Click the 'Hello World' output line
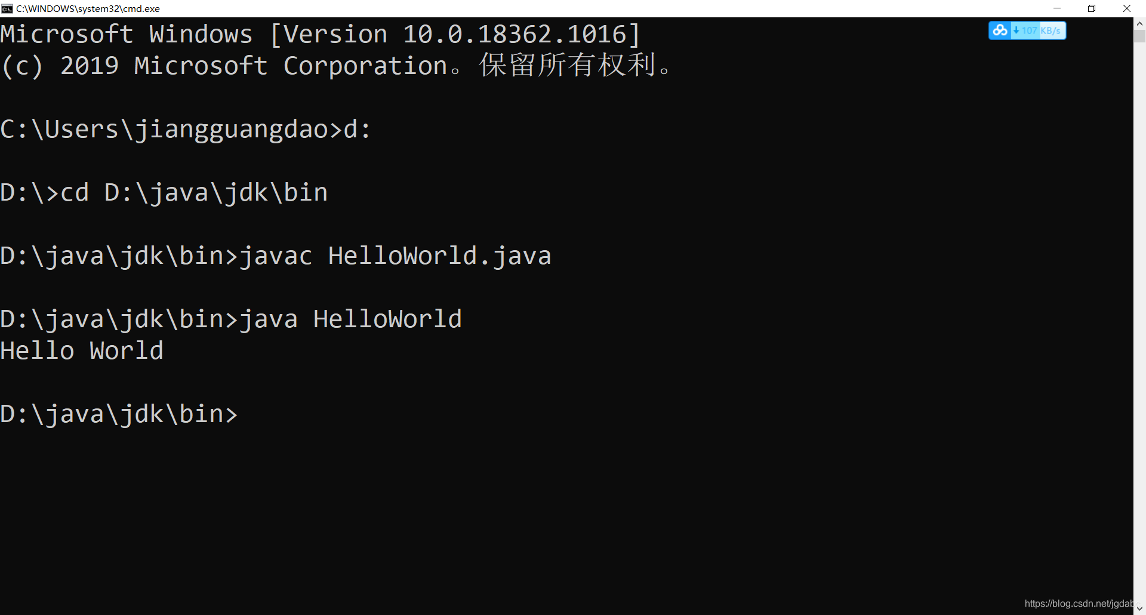The height and width of the screenshot is (615, 1146). 82,350
